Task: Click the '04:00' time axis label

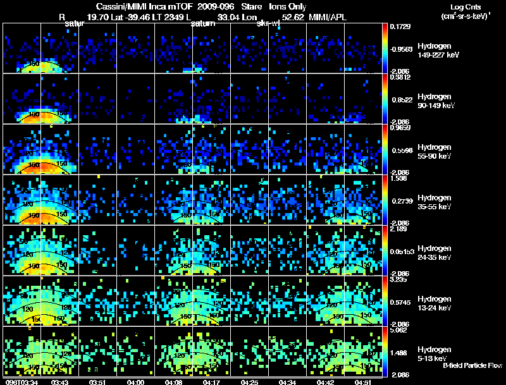Action: coord(135,382)
